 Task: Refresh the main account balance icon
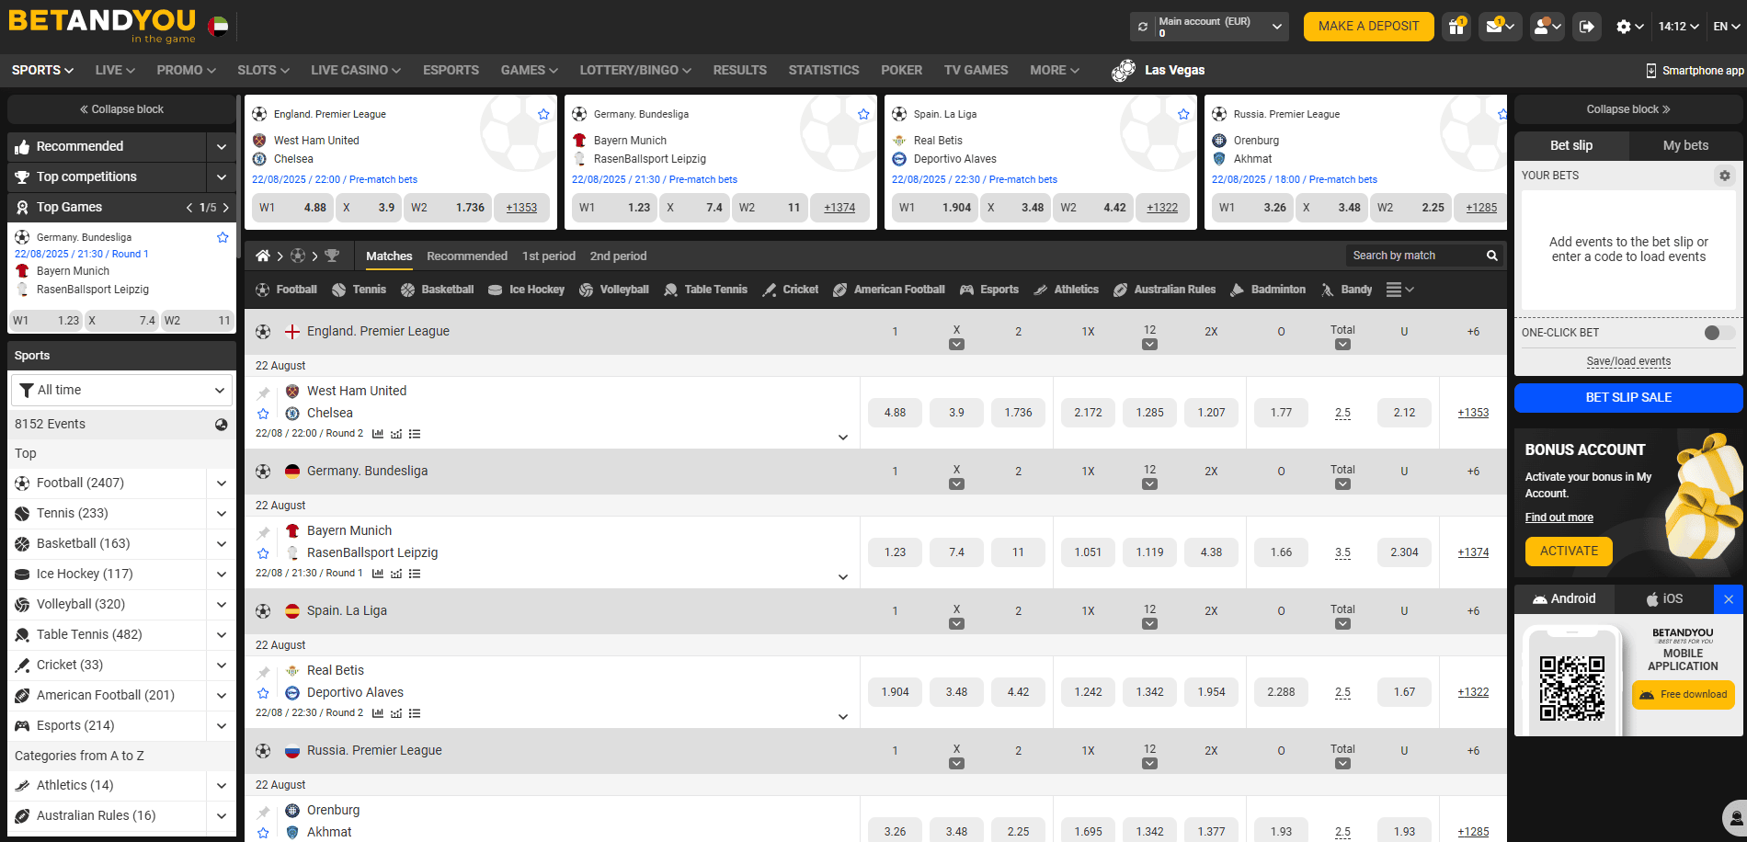(x=1143, y=27)
